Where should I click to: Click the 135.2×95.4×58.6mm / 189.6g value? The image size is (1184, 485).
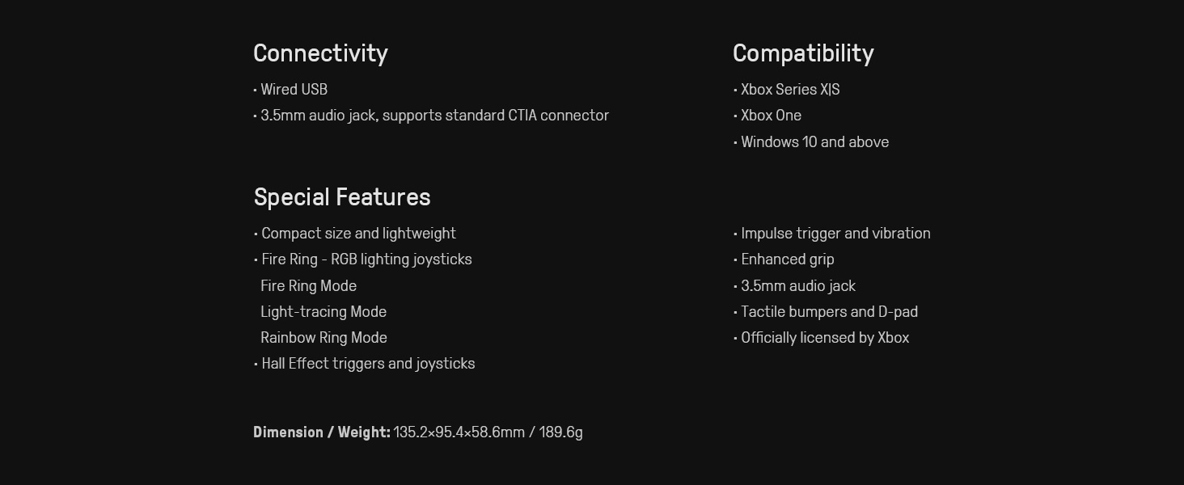pos(488,432)
